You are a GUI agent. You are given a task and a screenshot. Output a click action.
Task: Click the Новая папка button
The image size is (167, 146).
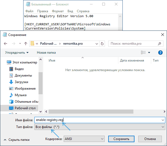(x=46, y=53)
